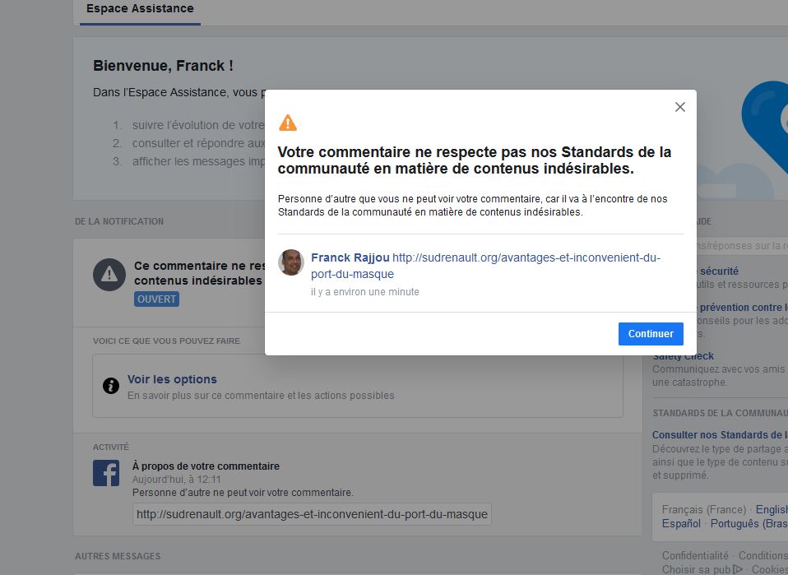Click the info icon beside Voir les options
This screenshot has width=788, height=575.
[110, 386]
